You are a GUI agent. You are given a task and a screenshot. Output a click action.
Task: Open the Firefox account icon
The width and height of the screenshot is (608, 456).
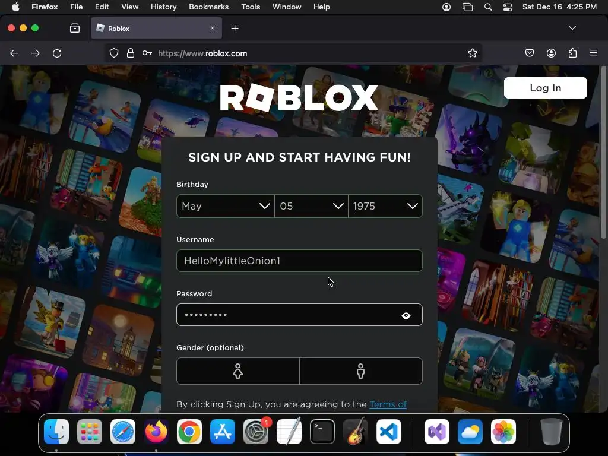tap(551, 53)
